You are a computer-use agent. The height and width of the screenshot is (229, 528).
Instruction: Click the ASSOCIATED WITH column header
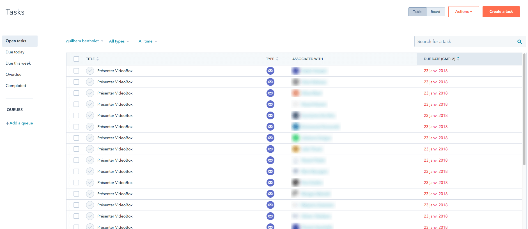[307, 59]
